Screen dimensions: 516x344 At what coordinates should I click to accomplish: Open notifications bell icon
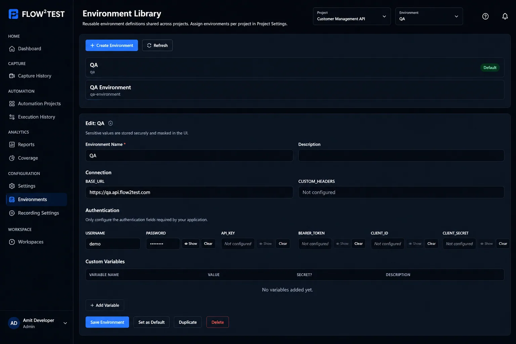pyautogui.click(x=505, y=16)
